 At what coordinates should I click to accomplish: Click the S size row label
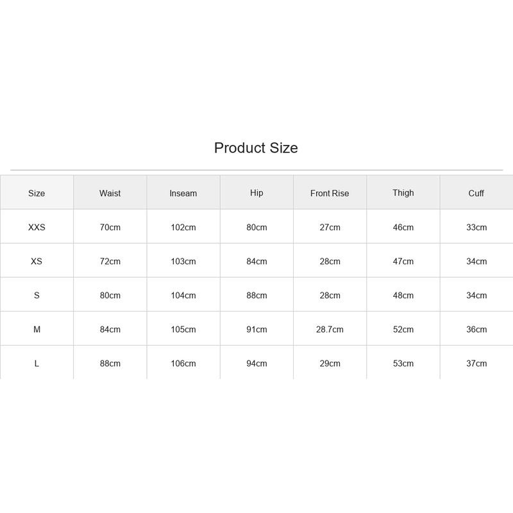(37, 295)
